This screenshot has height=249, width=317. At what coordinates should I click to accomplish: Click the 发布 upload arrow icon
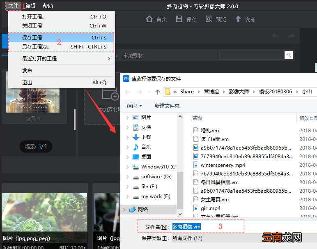pyautogui.click(x=238, y=19)
